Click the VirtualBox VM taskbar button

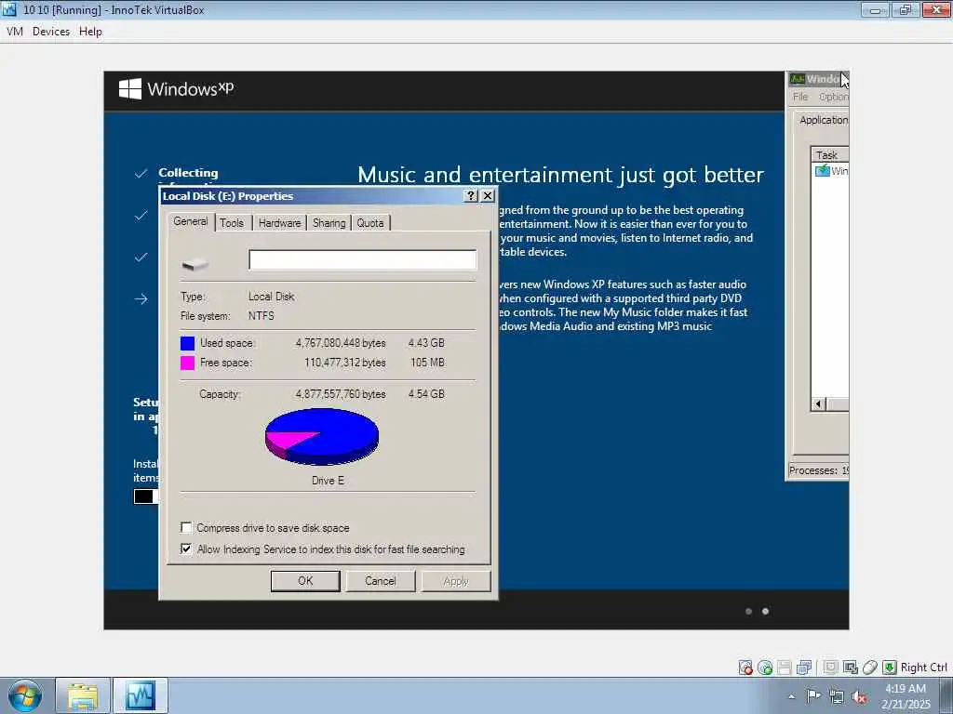click(141, 695)
